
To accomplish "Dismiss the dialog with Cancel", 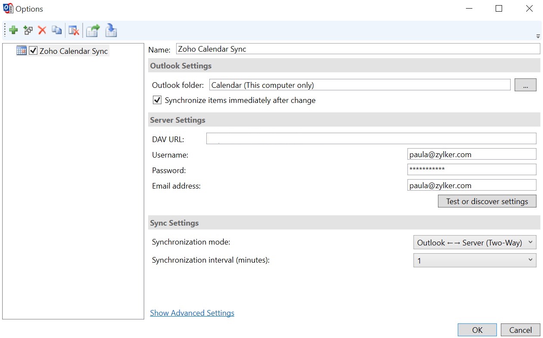I will (520, 329).
